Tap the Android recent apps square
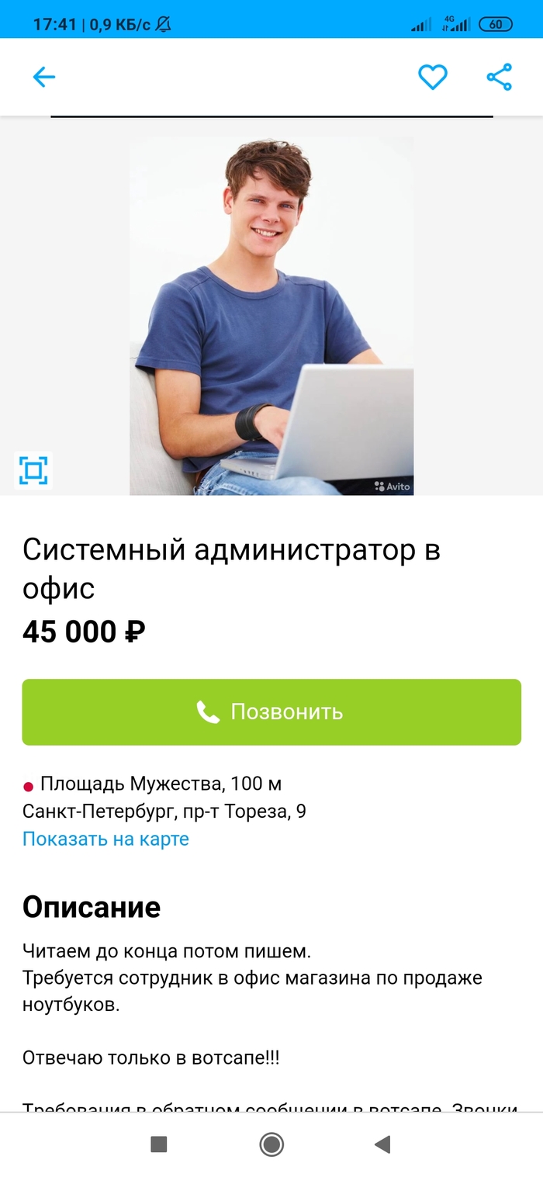Image resolution: width=543 pixels, height=1177 pixels. tap(159, 1144)
